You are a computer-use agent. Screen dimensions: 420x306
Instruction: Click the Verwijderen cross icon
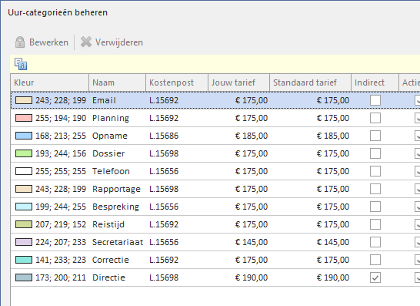86,42
